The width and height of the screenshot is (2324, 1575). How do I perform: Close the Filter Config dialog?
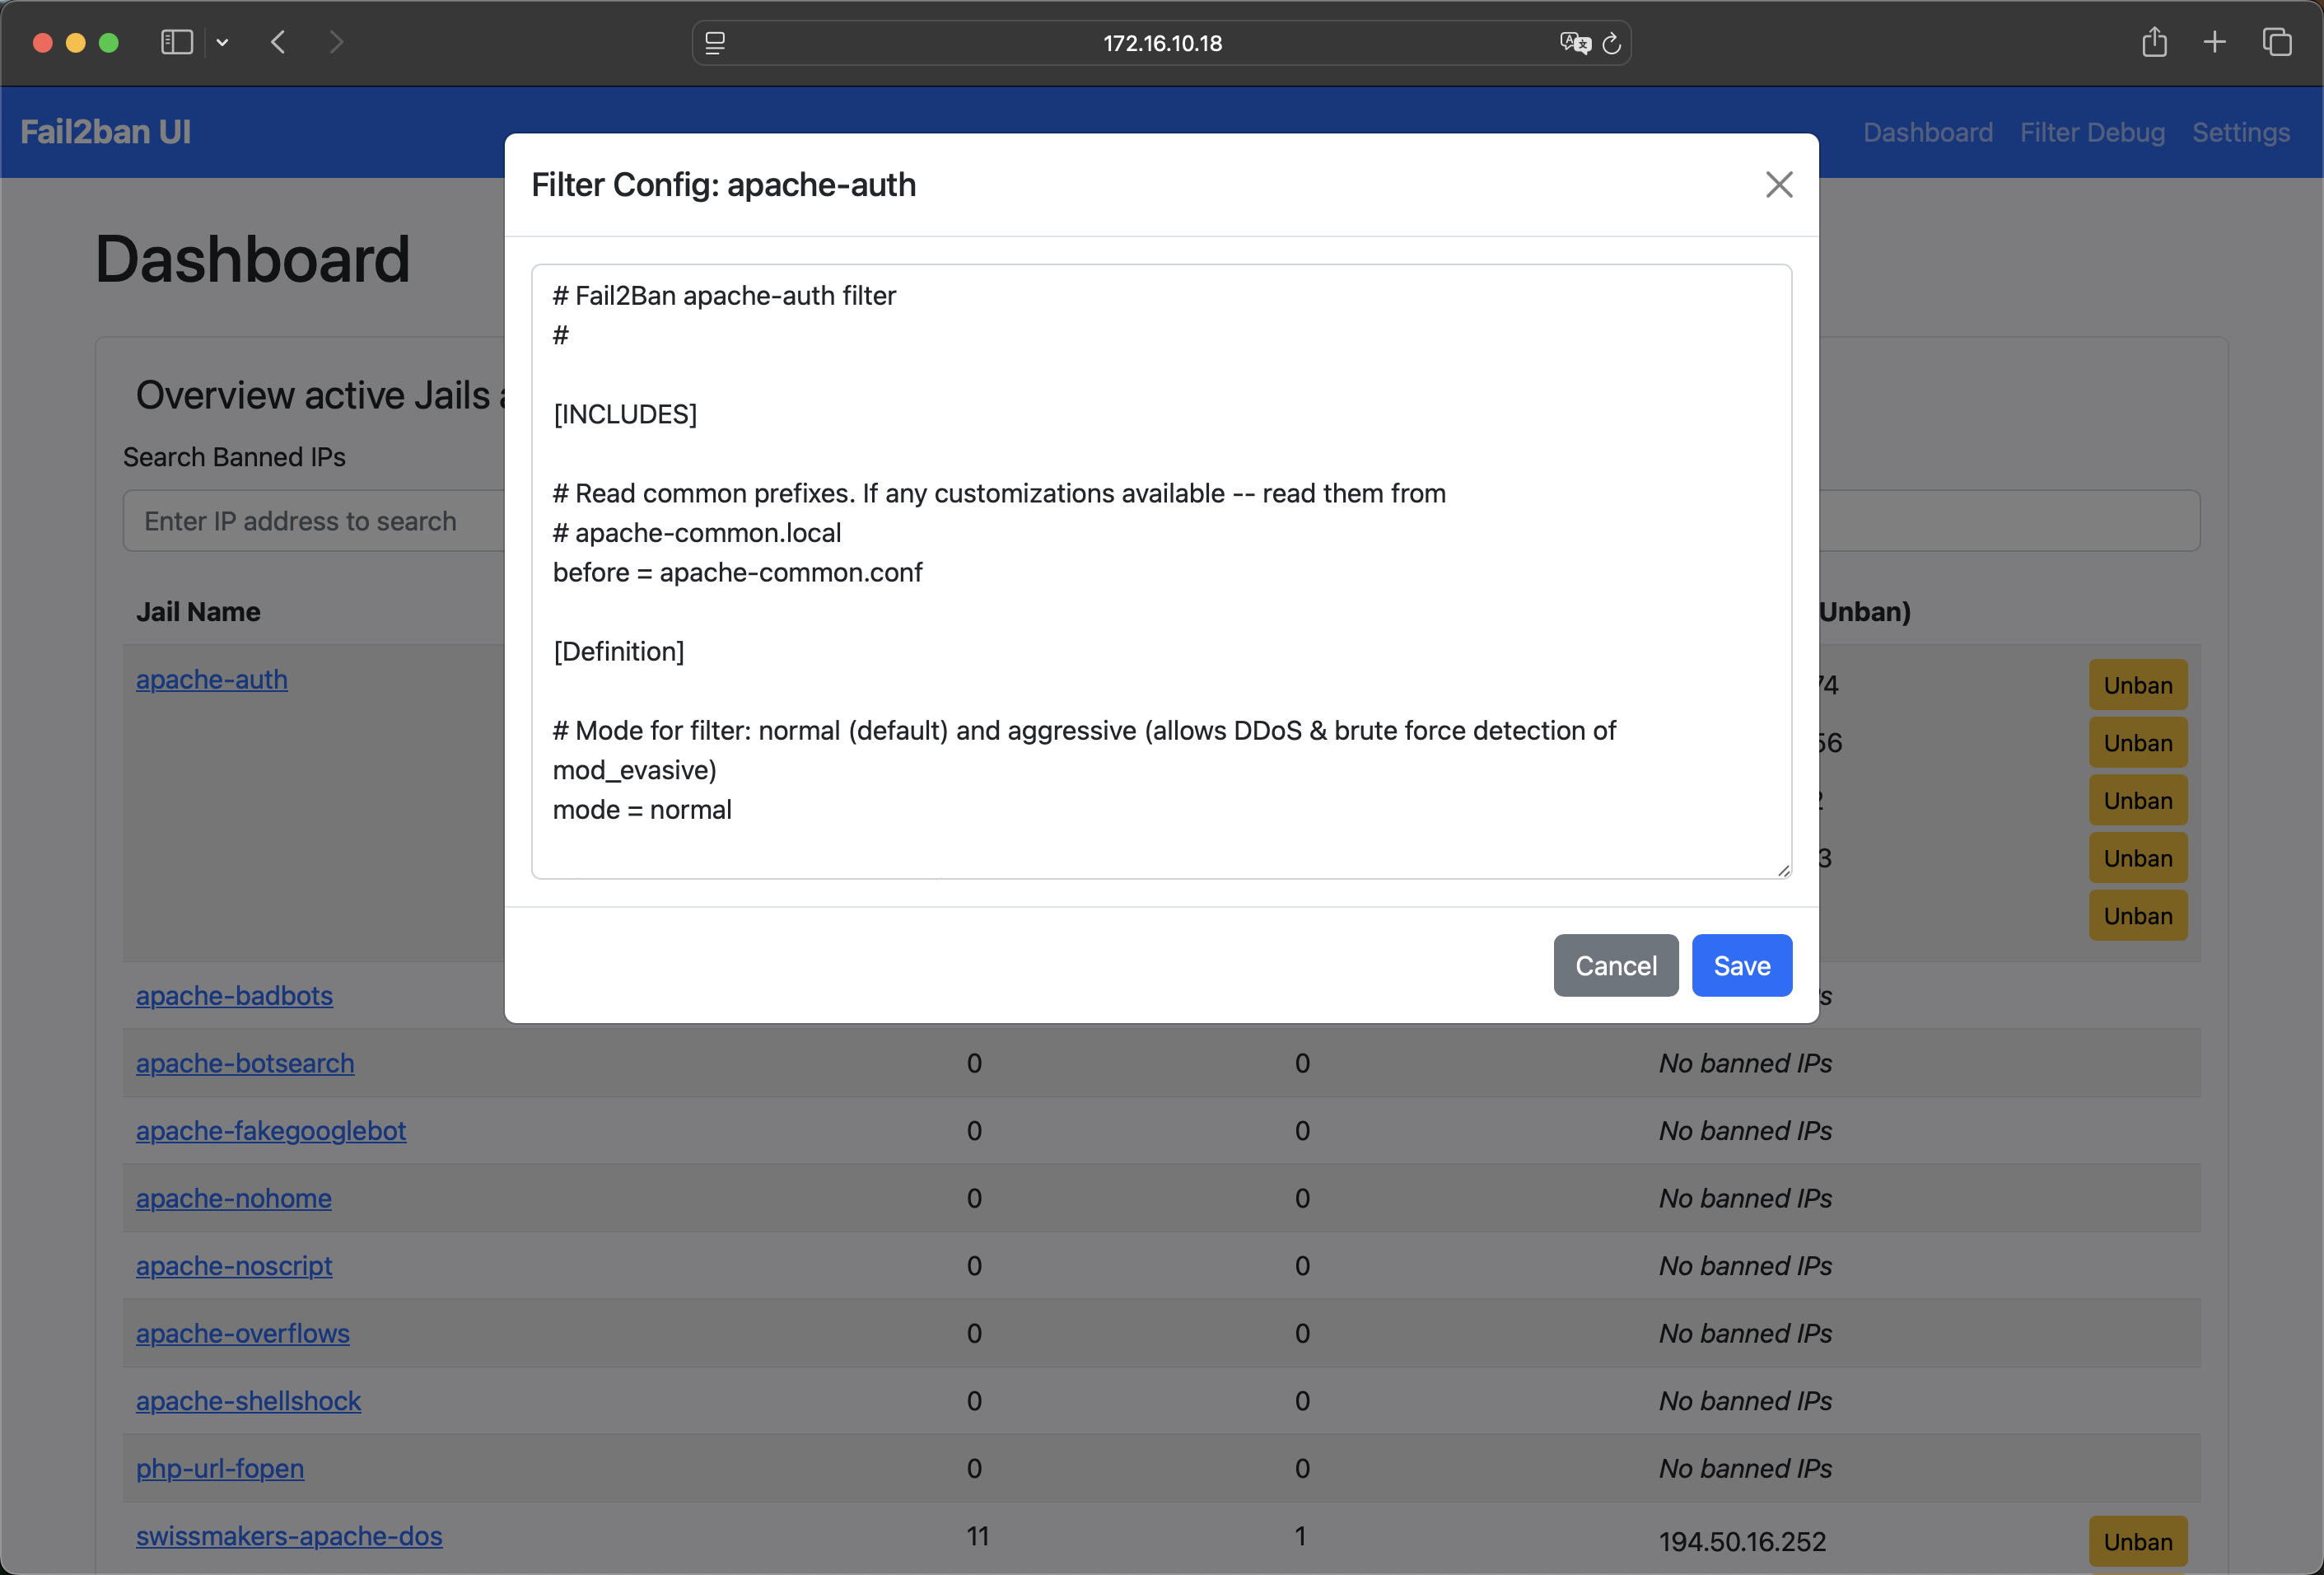1779,184
